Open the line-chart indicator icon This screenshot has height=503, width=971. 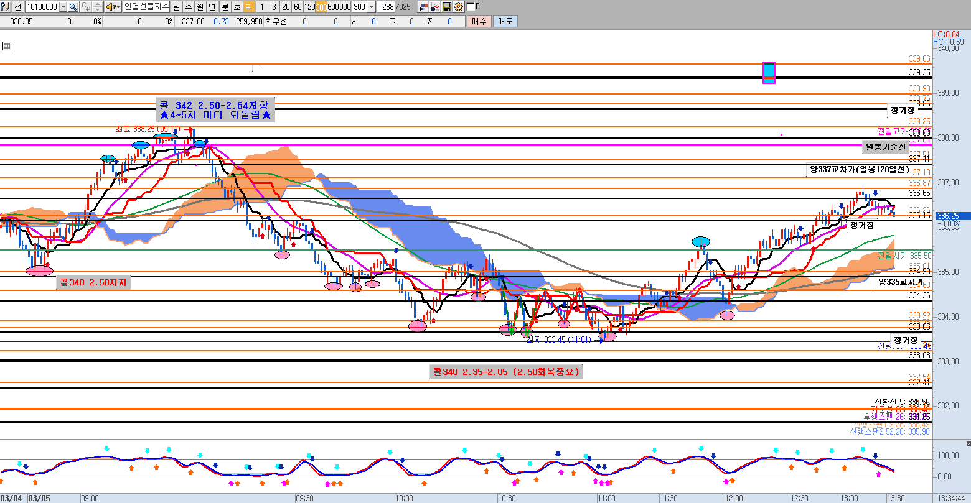point(435,7)
